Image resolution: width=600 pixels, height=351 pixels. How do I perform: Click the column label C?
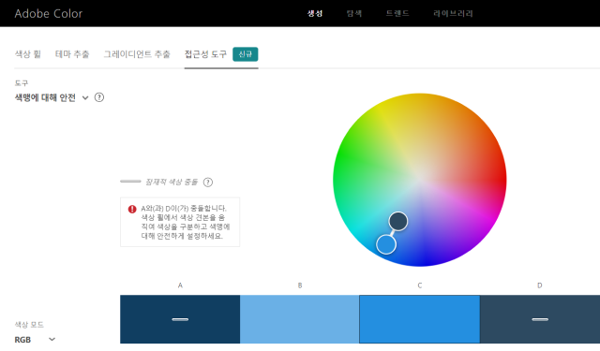pyautogui.click(x=420, y=285)
